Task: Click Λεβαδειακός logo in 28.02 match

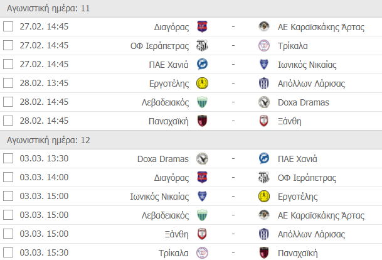Action: pos(202,102)
